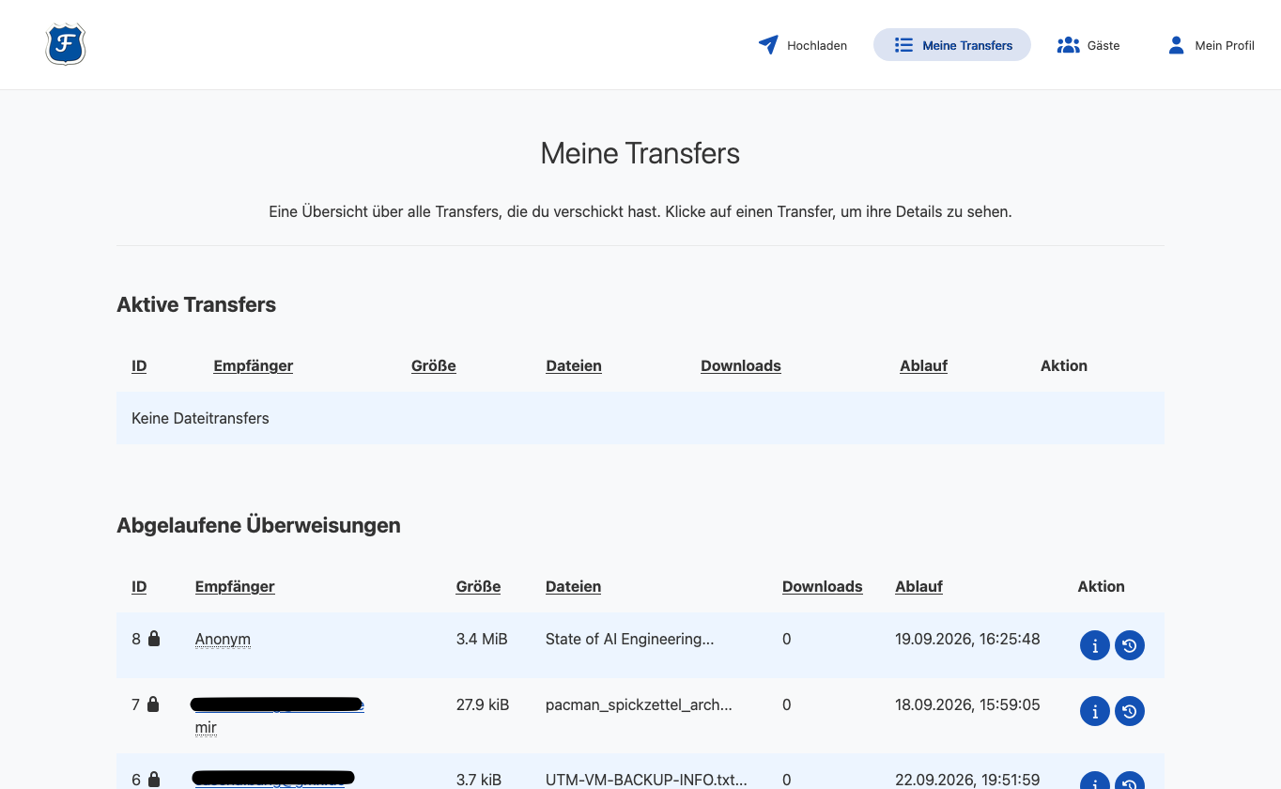Sort expired transfers by Größe column
Image resolution: width=1281 pixels, height=789 pixels.
[x=478, y=586]
